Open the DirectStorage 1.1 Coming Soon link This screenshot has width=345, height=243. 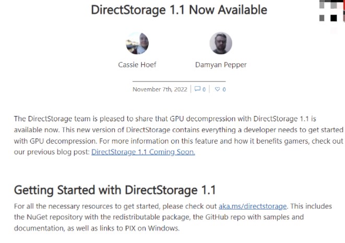143,152
